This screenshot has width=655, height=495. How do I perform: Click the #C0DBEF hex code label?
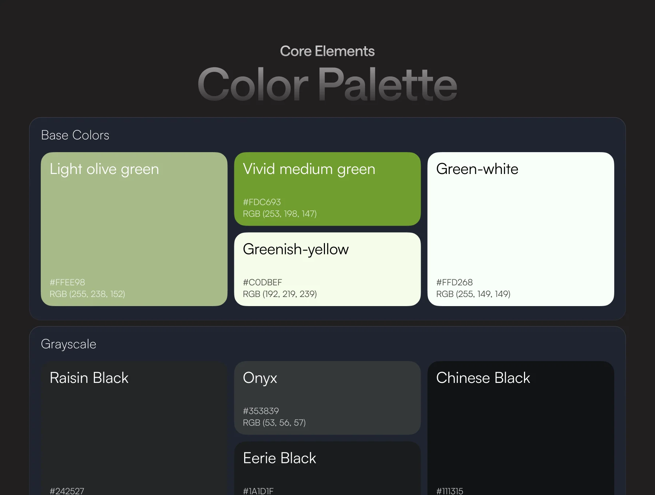(x=262, y=282)
